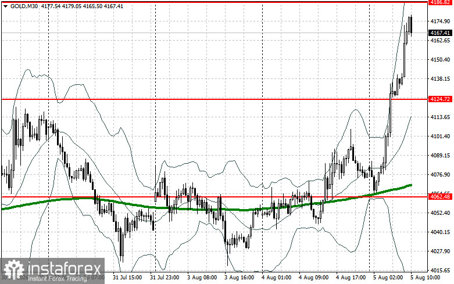This screenshot has height=284, width=454.
Task: Click price axis value 4174.90
Action: 441,21
